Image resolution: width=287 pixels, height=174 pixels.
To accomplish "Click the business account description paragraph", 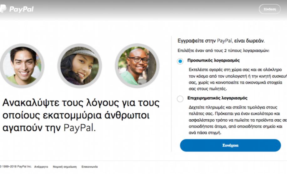I will pos(238,120).
